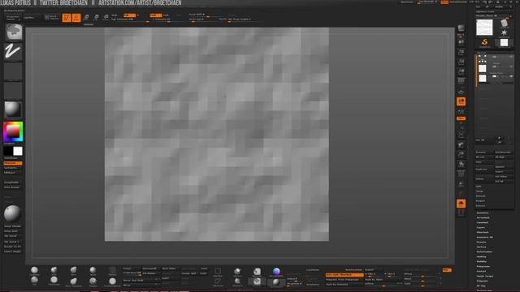Select the Move transform icon in top shelf
This screenshot has height=292, width=520.
click(86, 17)
